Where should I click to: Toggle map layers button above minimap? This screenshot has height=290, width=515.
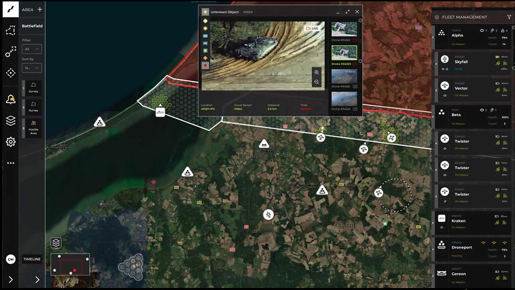pyautogui.click(x=56, y=243)
